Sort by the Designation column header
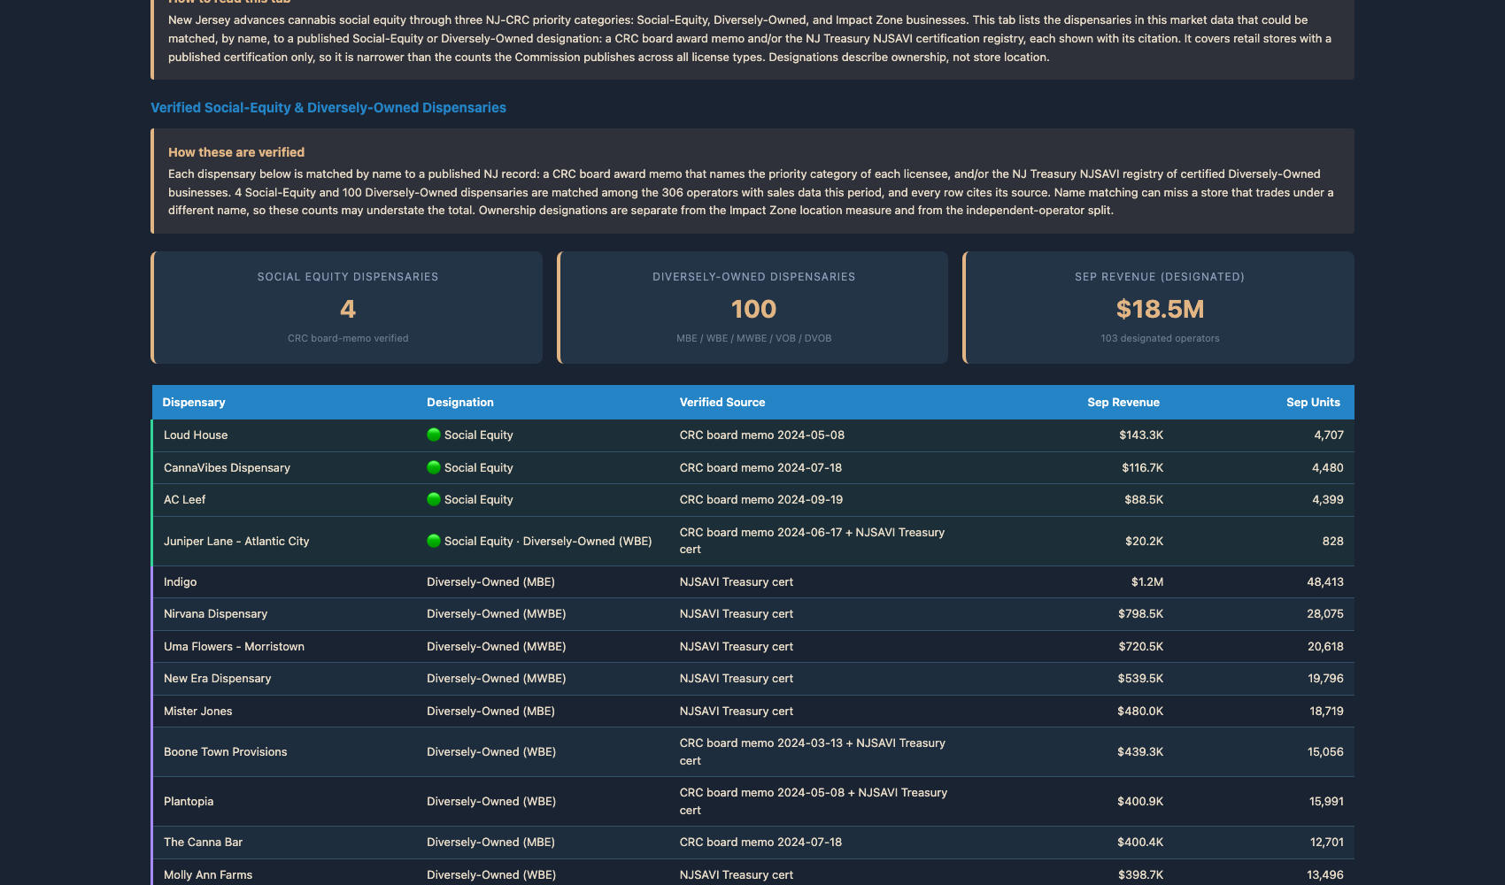 click(460, 402)
